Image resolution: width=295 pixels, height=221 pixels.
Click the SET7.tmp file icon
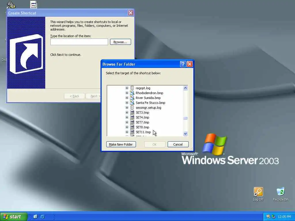click(x=132, y=122)
